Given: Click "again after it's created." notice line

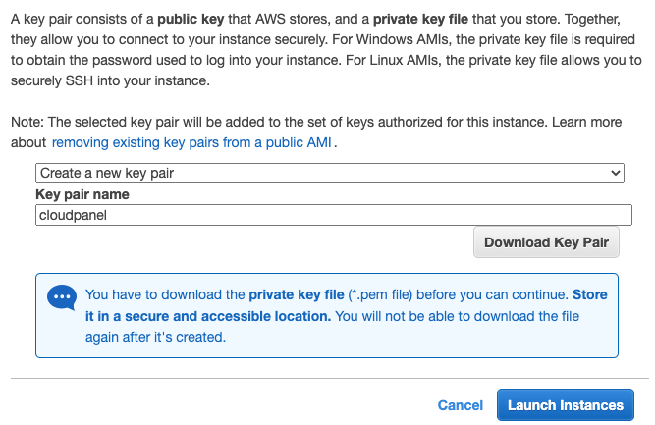Looking at the screenshot, I should tap(155, 337).
